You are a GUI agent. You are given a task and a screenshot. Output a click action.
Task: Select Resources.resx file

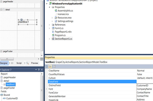pos(65,18)
